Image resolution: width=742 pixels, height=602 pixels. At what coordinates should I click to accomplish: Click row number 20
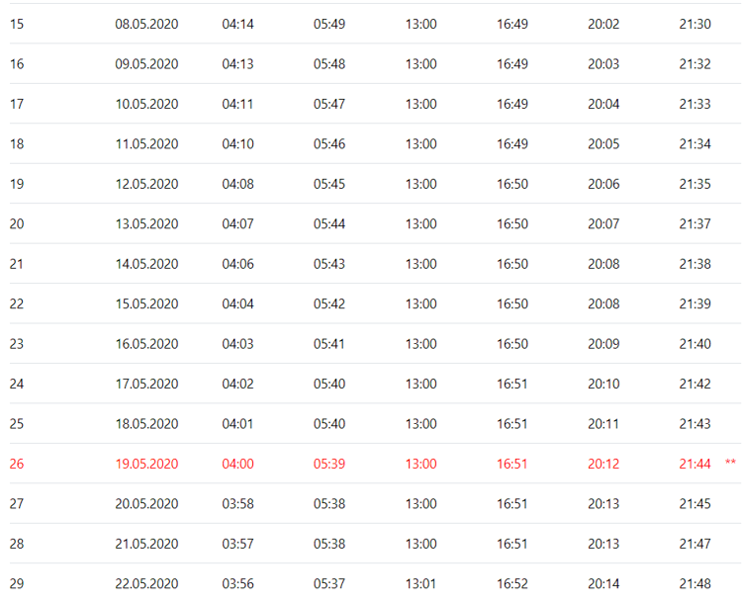point(17,224)
